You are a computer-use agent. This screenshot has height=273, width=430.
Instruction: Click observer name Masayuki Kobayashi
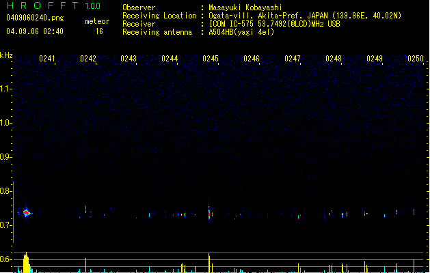point(245,8)
